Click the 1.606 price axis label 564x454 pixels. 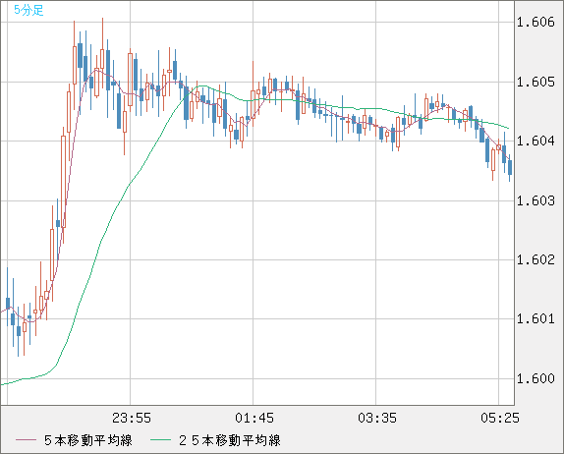[x=536, y=23]
